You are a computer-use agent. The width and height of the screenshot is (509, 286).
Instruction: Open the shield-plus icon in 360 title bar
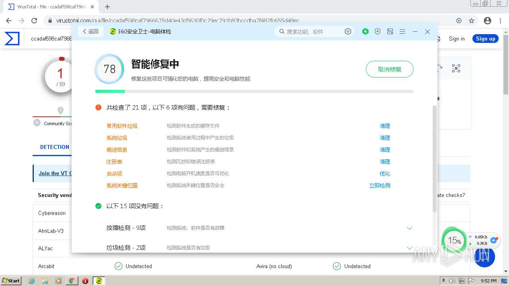coord(378,31)
